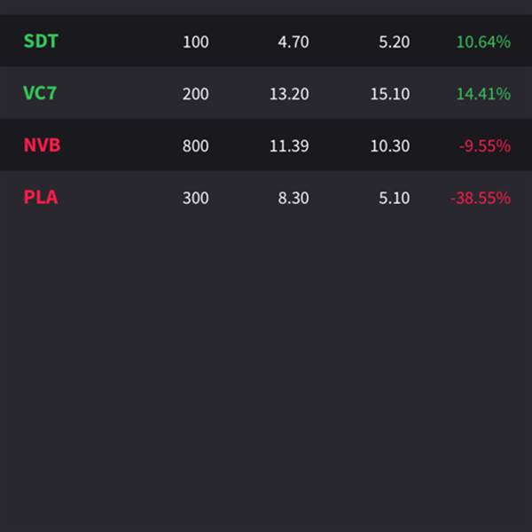Image resolution: width=532 pixels, height=532 pixels.
Task: Open the VC7 stock ticker
Action: (41, 93)
